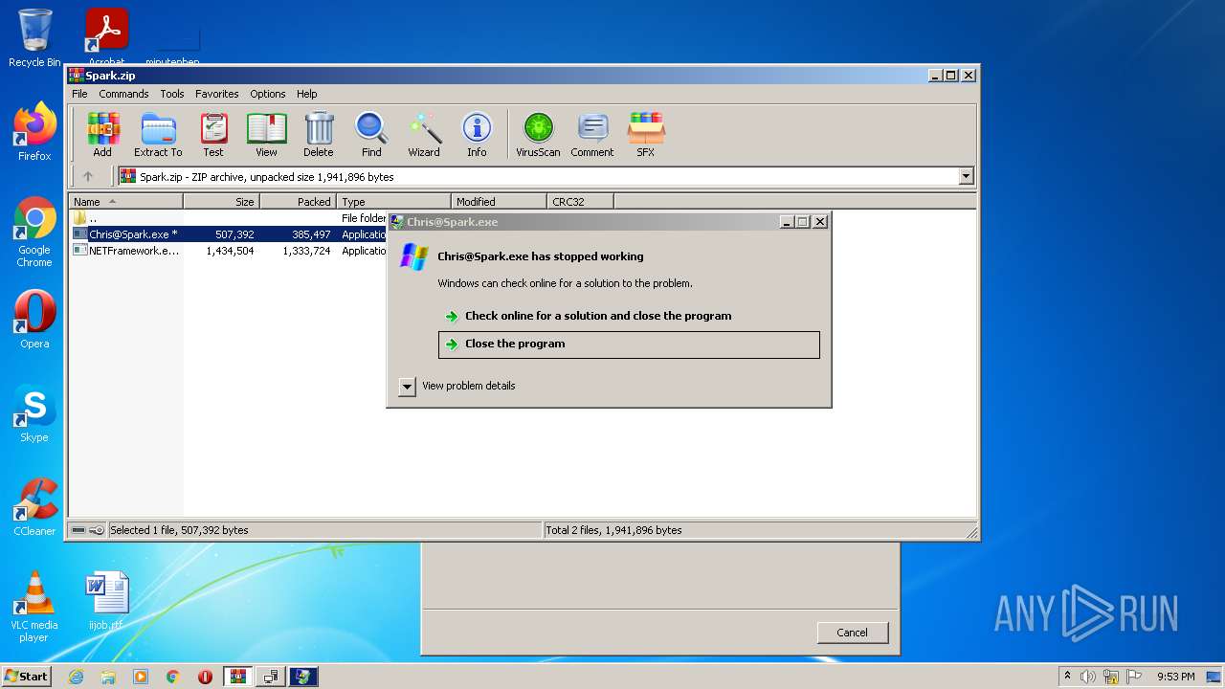Image resolution: width=1225 pixels, height=689 pixels.
Task: Select the parent folder '..' row
Action: pyautogui.click(x=229, y=218)
